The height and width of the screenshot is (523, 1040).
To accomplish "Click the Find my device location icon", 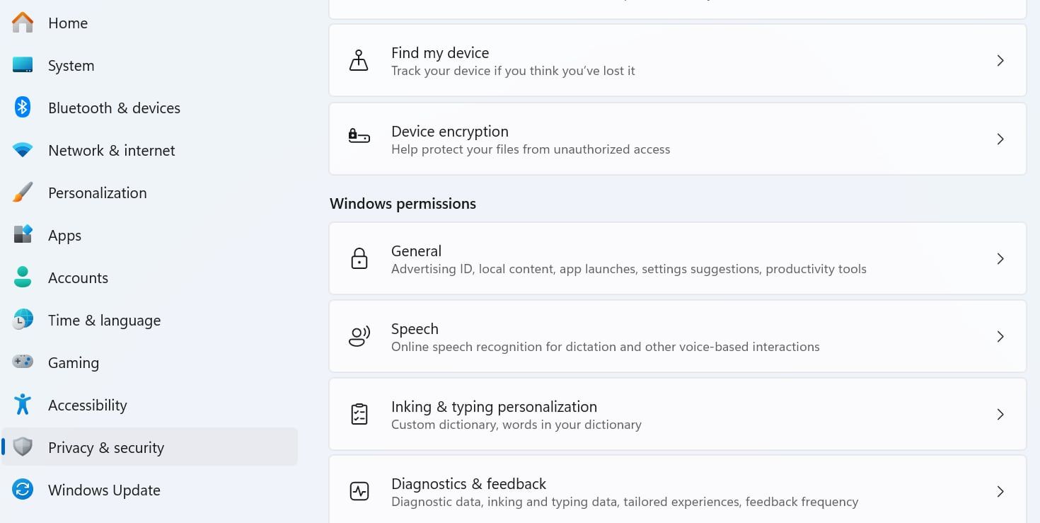I will pos(359,61).
